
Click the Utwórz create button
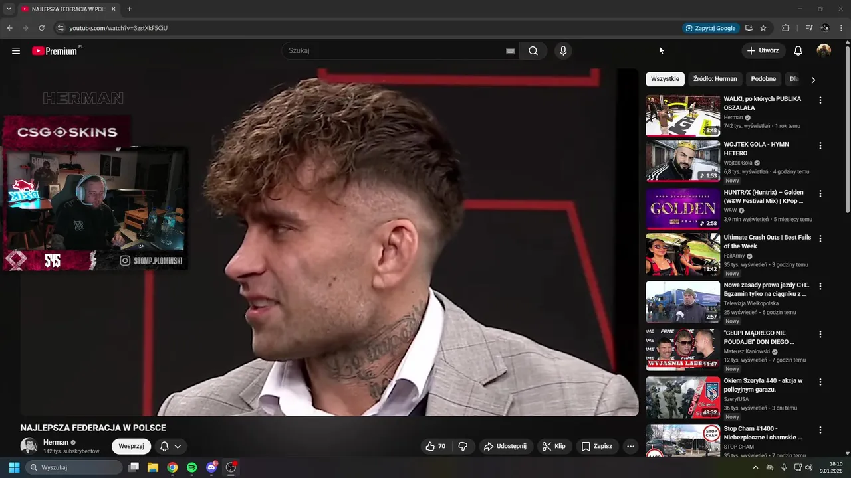tap(763, 51)
